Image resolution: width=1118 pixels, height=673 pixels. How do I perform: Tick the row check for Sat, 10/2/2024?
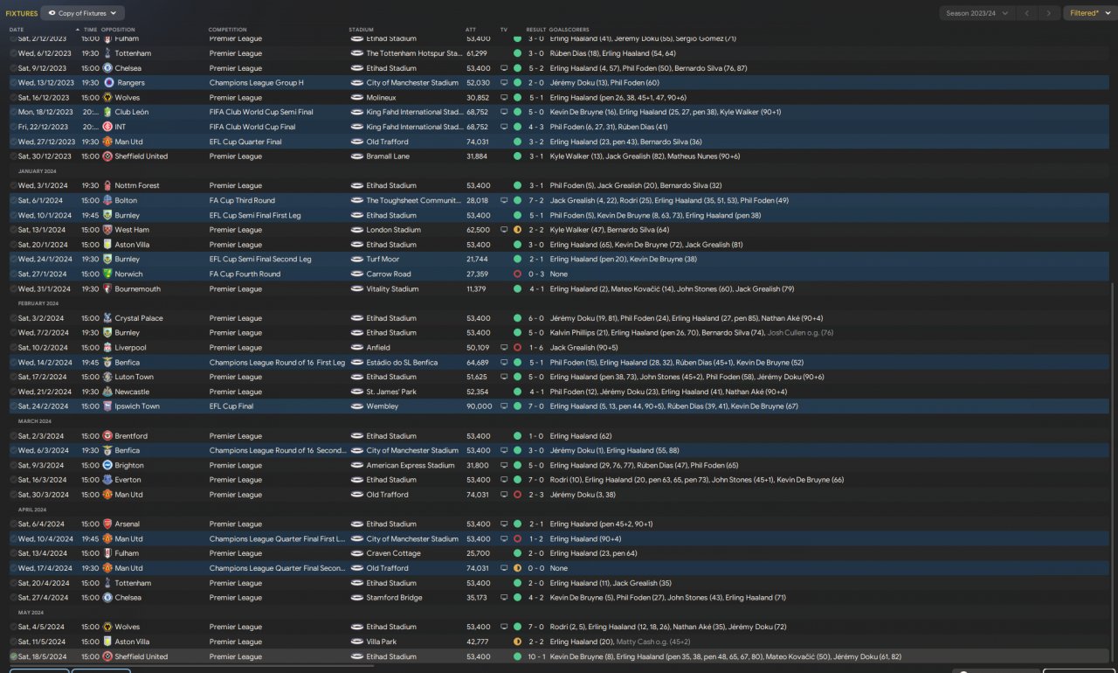click(x=13, y=348)
